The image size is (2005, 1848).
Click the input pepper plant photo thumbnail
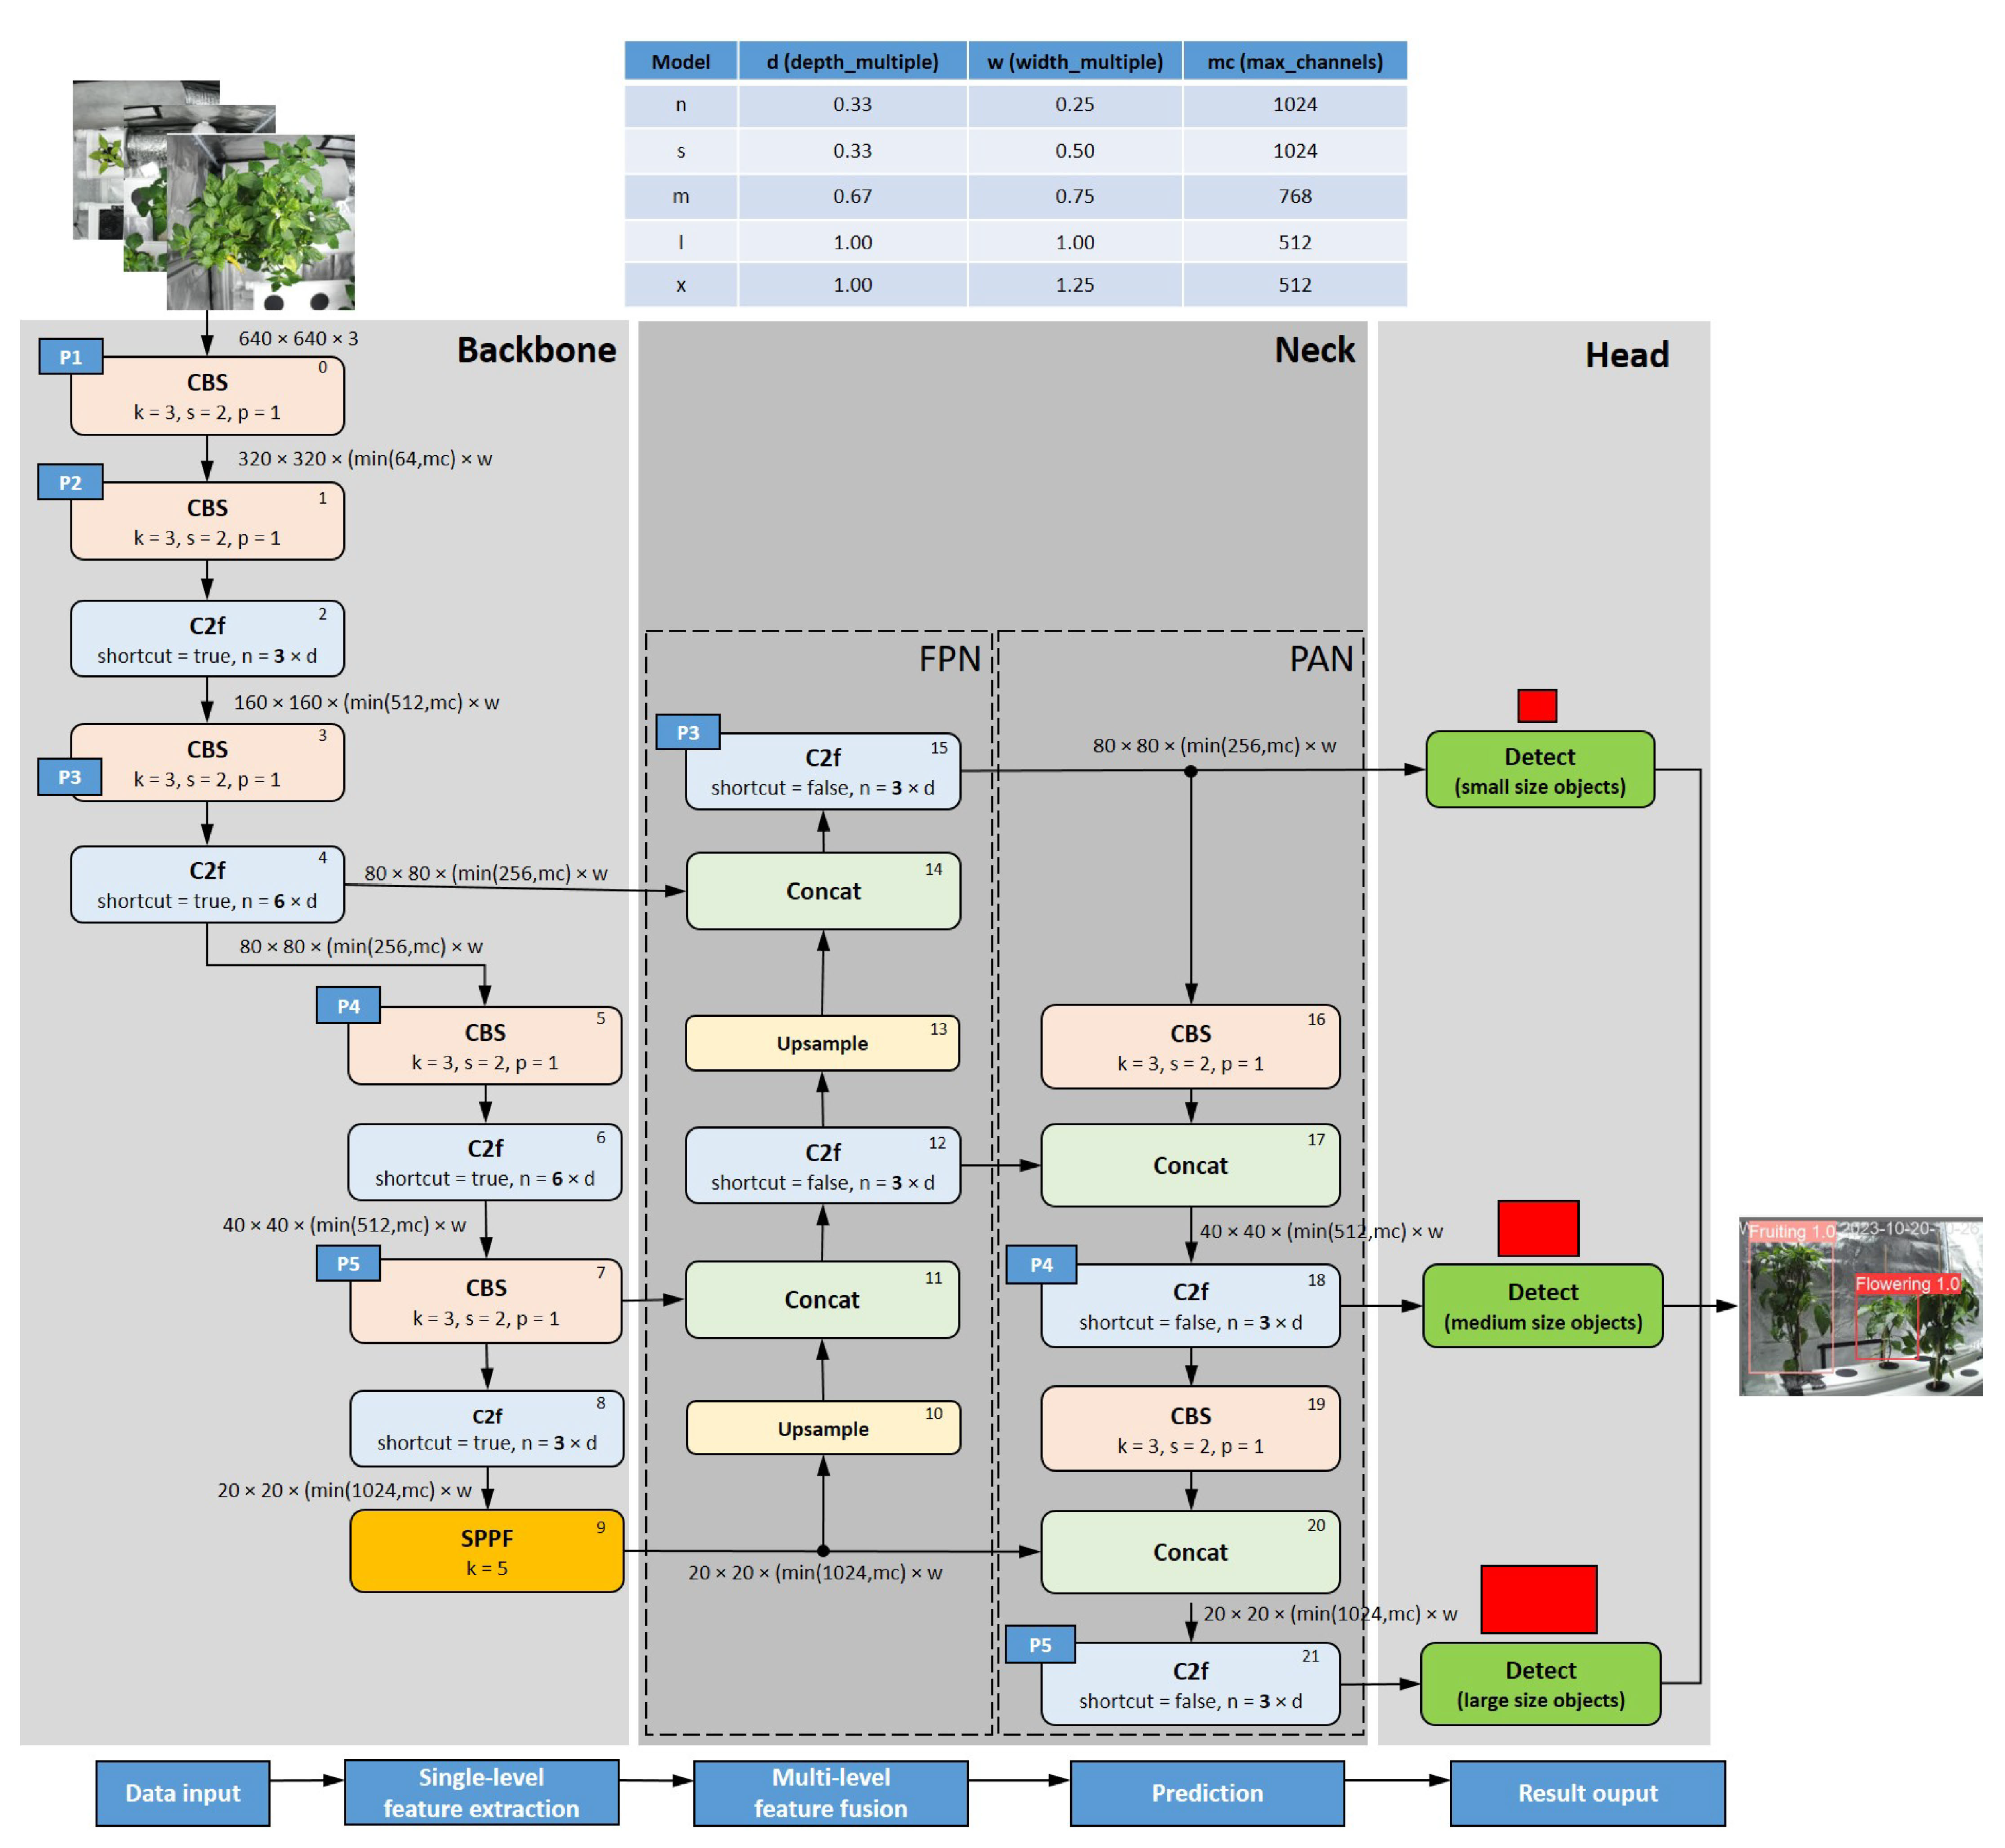point(260,222)
